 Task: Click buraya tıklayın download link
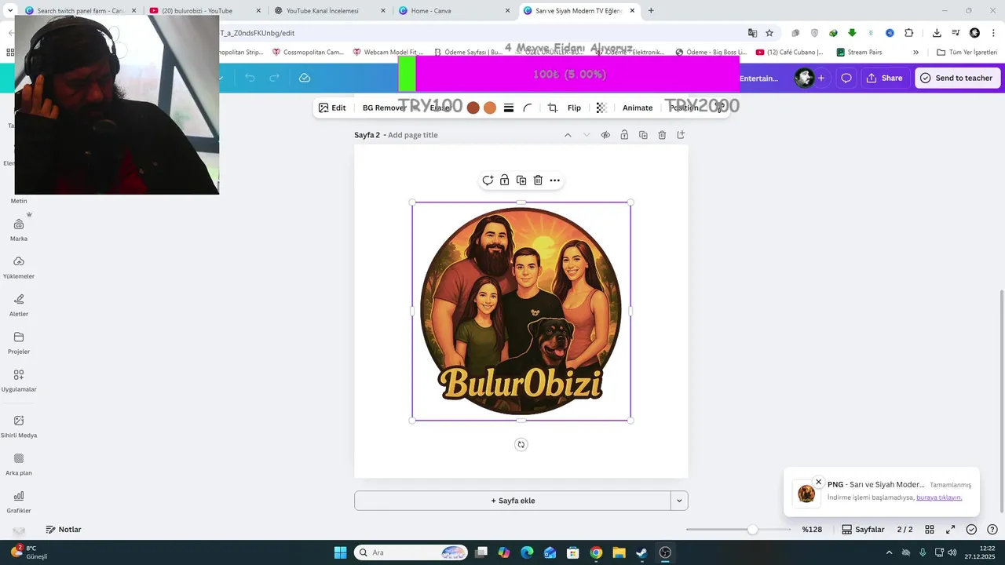coord(939,498)
